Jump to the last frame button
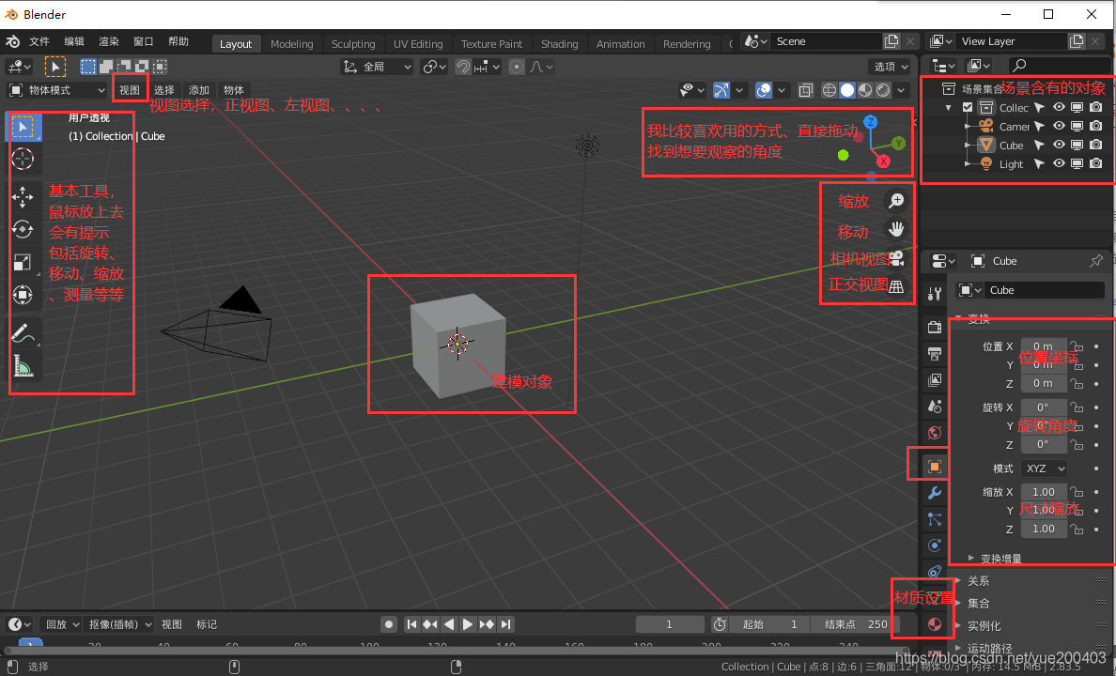The width and height of the screenshot is (1116, 676). click(505, 624)
